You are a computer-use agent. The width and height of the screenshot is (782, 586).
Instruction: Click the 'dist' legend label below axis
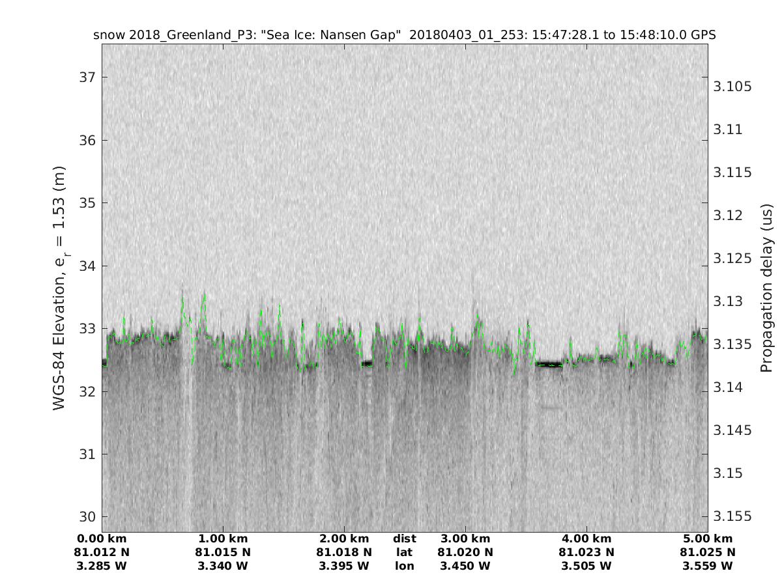pos(405,538)
